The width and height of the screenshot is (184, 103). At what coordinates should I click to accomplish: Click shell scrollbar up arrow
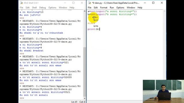[85, 11]
